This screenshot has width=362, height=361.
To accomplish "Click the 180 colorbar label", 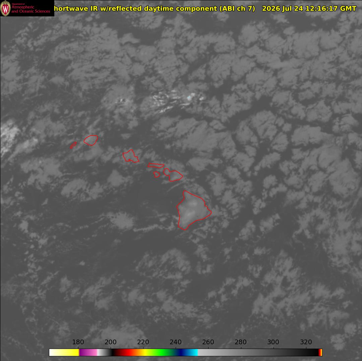I will click(78, 342).
